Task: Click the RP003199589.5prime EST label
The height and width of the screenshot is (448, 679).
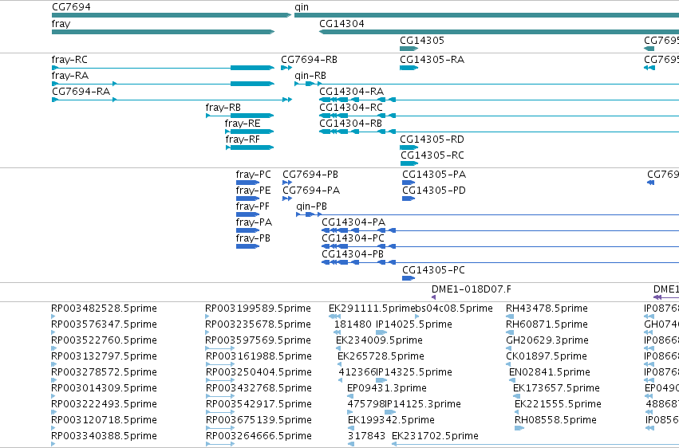Action: [x=258, y=308]
